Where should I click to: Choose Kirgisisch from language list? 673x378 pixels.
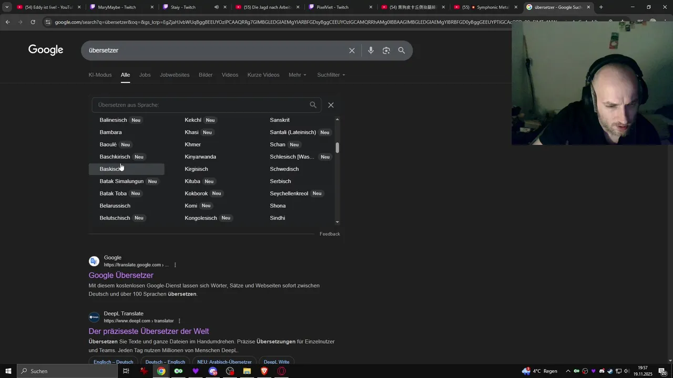click(x=196, y=169)
